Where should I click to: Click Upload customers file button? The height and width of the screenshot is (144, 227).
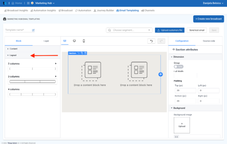click(170, 30)
